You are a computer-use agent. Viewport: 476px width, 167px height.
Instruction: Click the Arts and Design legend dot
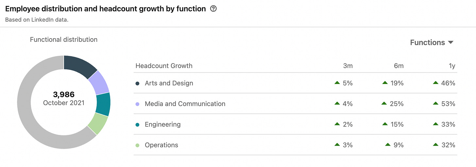[x=138, y=83]
